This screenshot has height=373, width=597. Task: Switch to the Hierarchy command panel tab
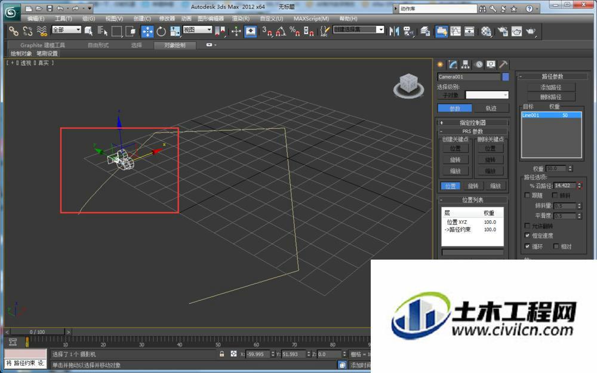(x=465, y=64)
